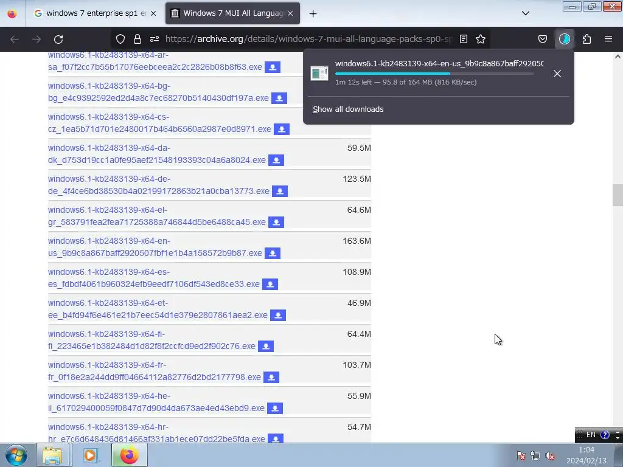Open the fr-fr language pack link
623x467 pixels.
pyautogui.click(x=155, y=371)
